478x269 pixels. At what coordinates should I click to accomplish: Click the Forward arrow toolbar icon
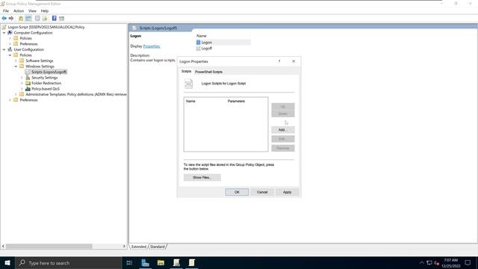[11, 18]
